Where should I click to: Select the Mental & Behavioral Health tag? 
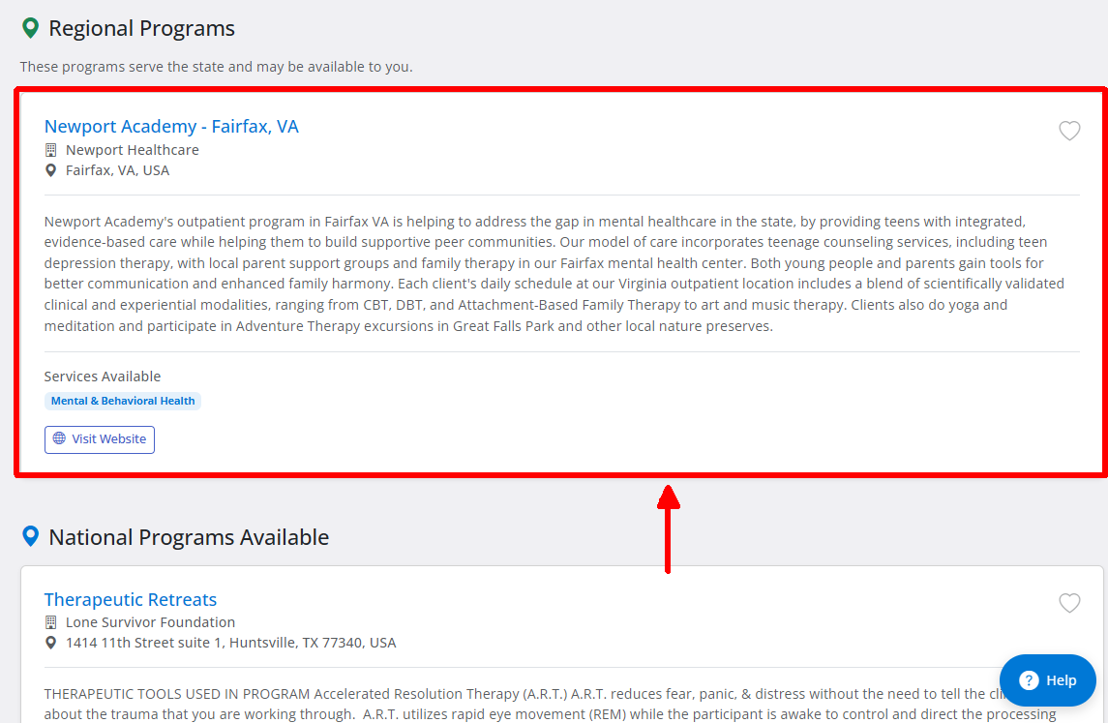[x=123, y=402]
